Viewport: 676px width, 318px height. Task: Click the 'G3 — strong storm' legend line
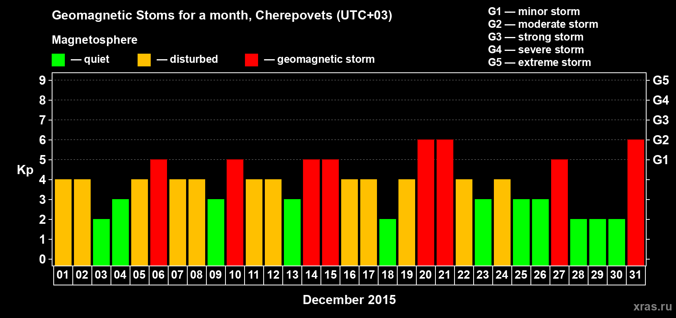(536, 37)
